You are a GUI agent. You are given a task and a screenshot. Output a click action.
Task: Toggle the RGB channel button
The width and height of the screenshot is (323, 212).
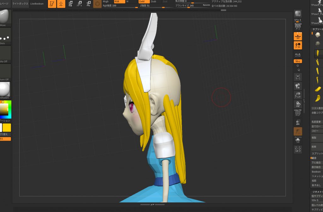(119, 2)
